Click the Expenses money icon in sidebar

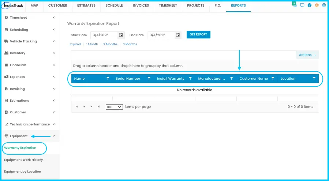[x=6, y=77]
